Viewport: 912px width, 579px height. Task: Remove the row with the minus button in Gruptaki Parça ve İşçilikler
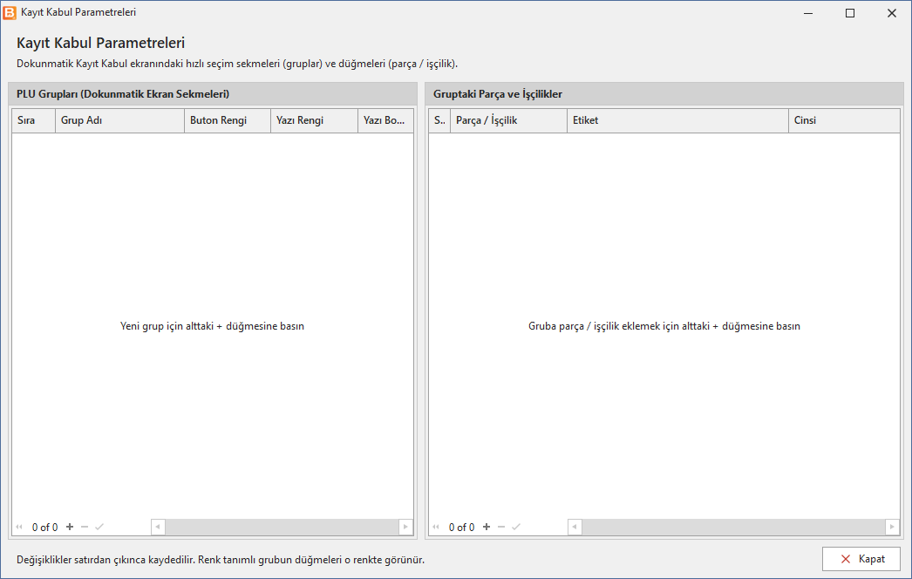(x=501, y=528)
